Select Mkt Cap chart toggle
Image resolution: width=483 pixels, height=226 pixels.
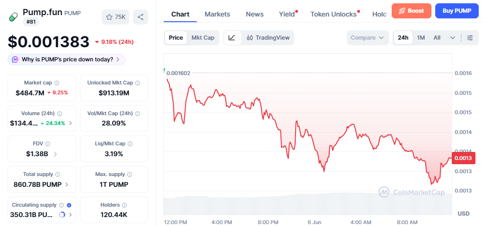(x=202, y=38)
